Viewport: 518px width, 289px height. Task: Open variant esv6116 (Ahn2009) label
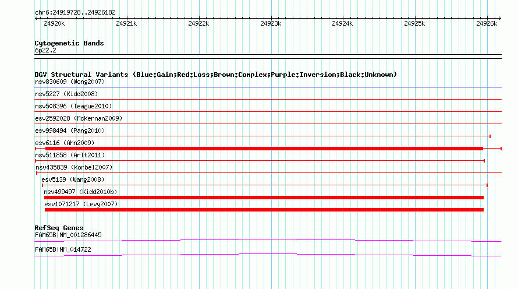pyautogui.click(x=65, y=143)
